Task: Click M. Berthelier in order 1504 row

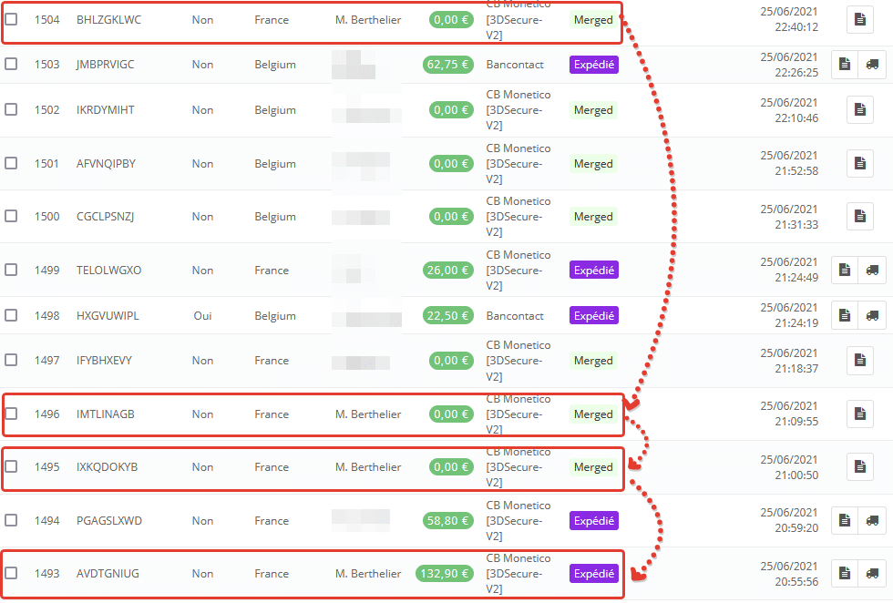Action: (368, 20)
